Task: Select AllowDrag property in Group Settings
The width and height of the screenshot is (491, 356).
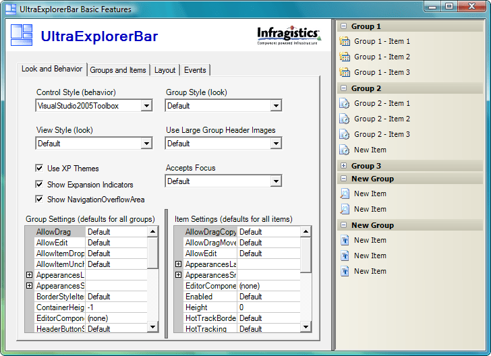Action: pos(59,232)
